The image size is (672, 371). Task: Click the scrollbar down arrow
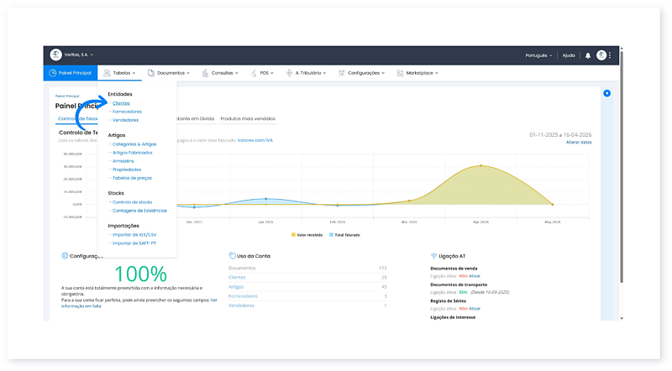(622, 318)
